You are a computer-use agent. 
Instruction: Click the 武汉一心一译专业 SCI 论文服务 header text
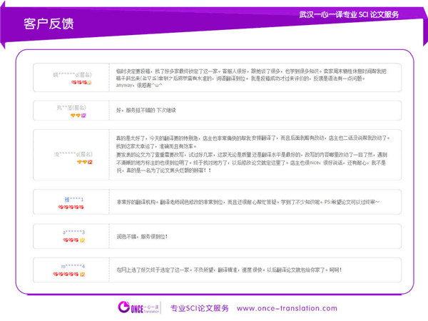(349, 14)
